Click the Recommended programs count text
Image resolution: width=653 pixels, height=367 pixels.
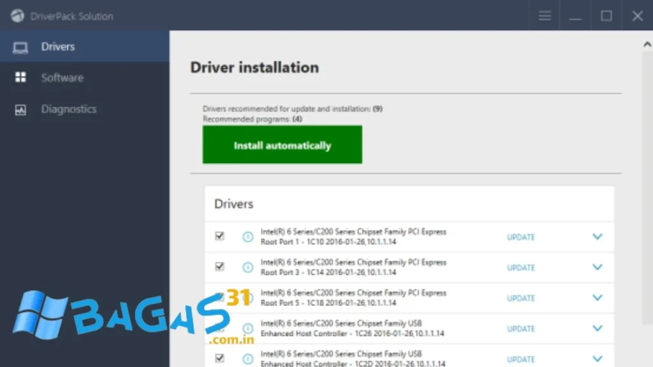pyautogui.click(x=253, y=119)
